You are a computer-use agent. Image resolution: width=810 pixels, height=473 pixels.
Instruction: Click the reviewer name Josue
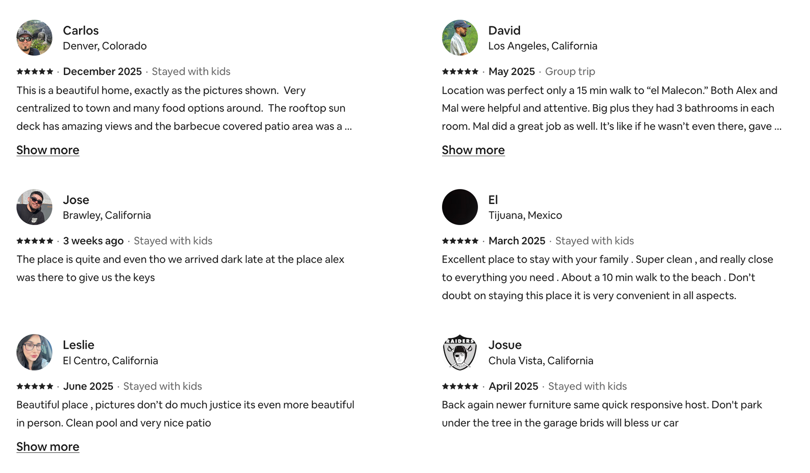[505, 345]
